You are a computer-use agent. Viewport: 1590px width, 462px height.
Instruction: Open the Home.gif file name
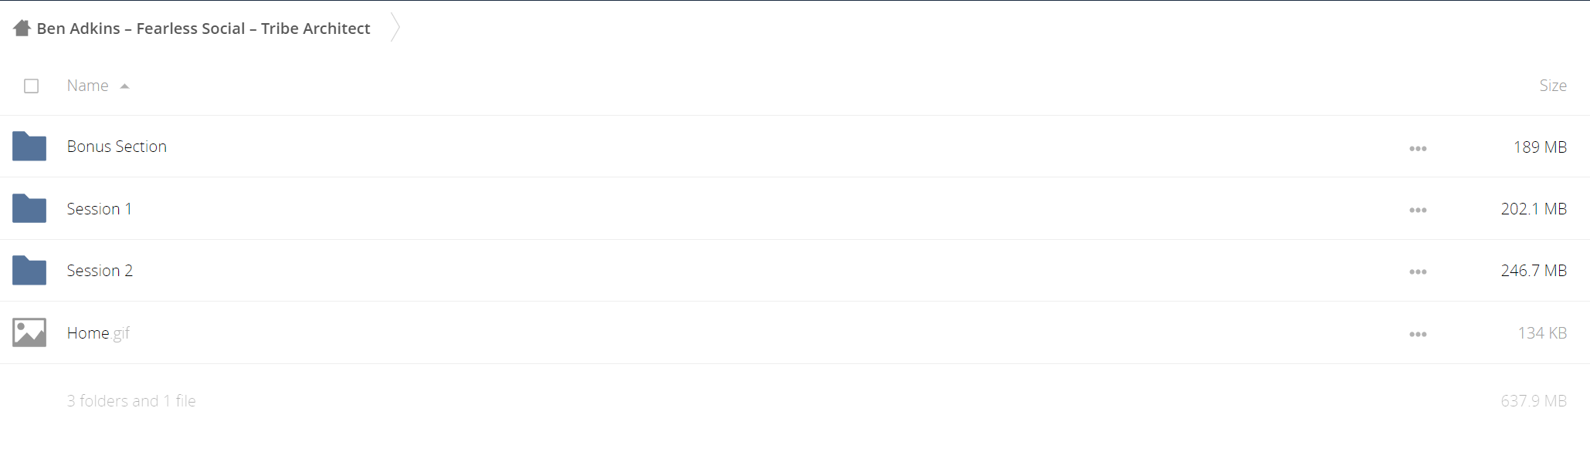click(98, 333)
